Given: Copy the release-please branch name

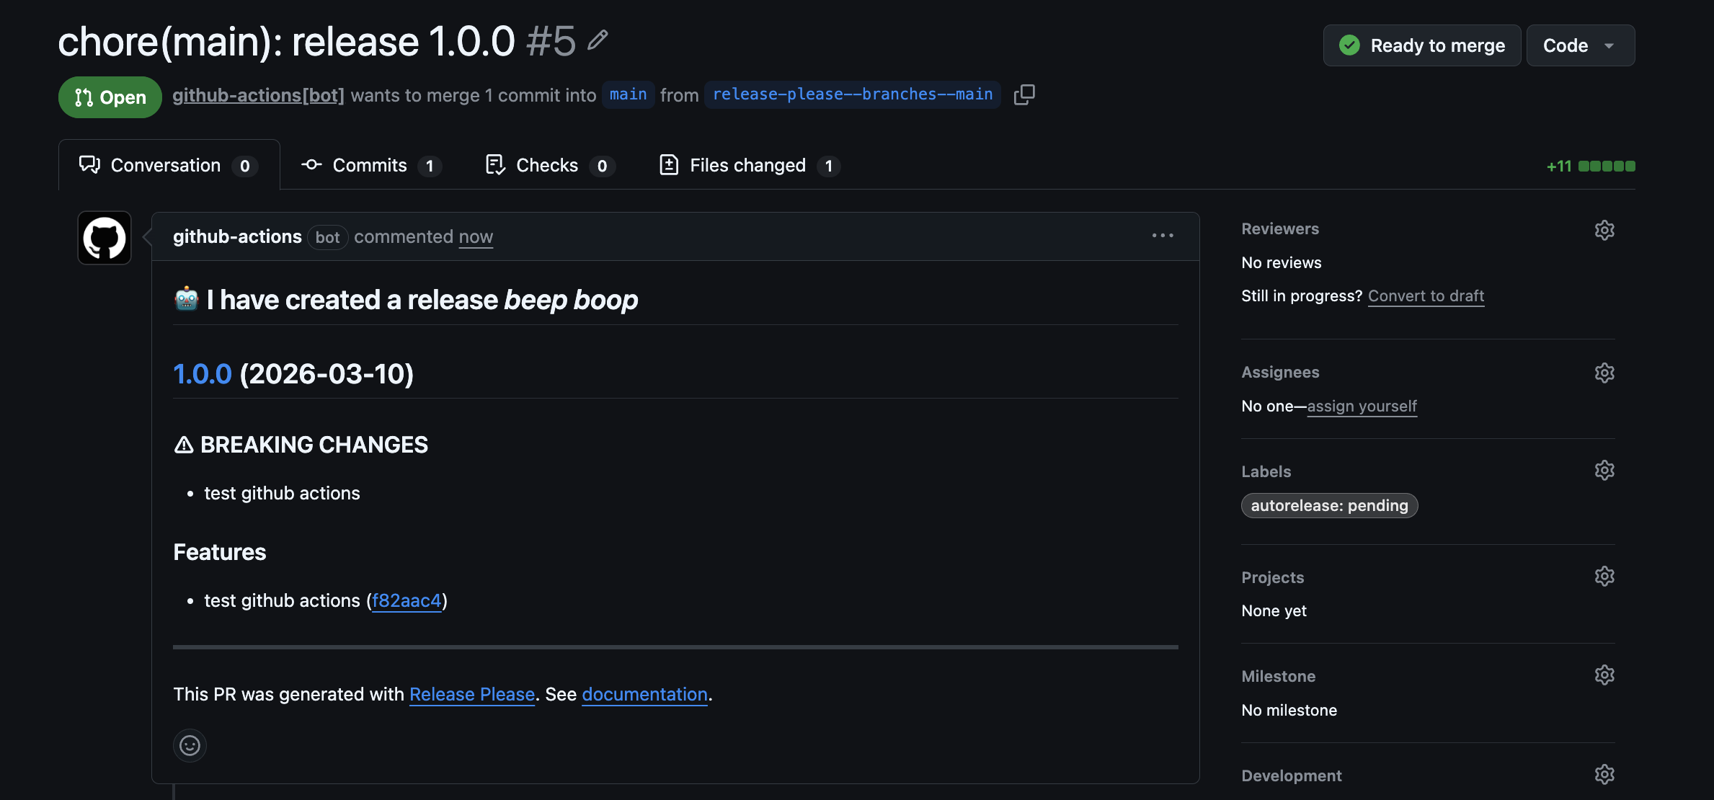Looking at the screenshot, I should coord(1024,94).
